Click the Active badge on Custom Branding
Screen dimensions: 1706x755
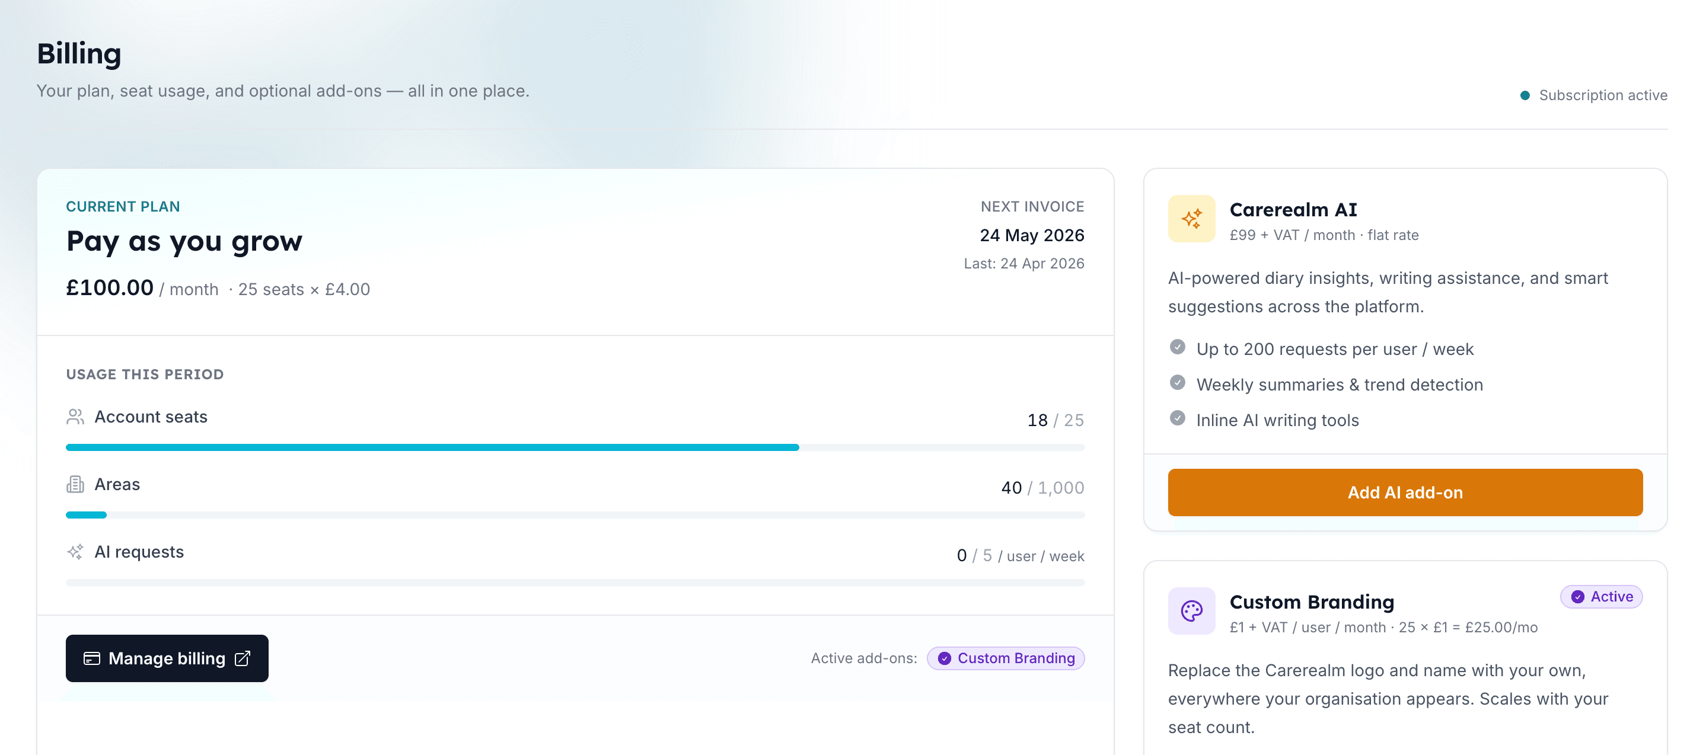pos(1600,596)
